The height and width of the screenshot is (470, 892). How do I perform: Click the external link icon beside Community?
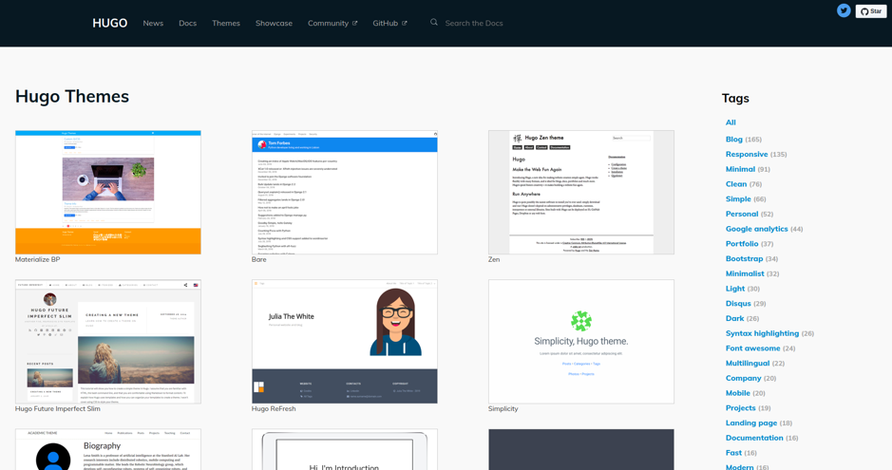[x=355, y=24]
